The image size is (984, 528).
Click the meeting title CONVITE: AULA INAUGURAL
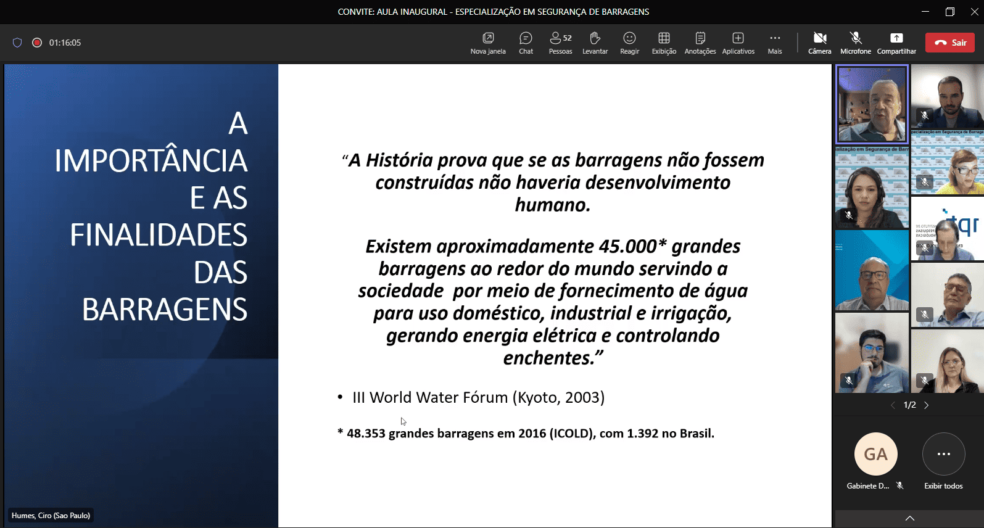pyautogui.click(x=493, y=12)
